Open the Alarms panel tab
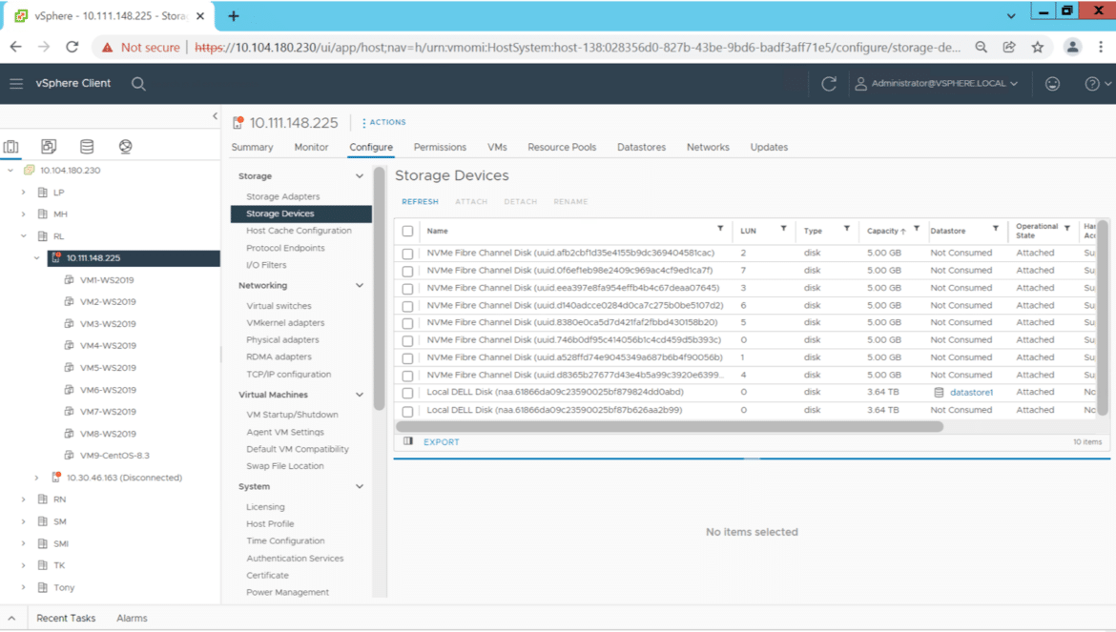 [132, 619]
